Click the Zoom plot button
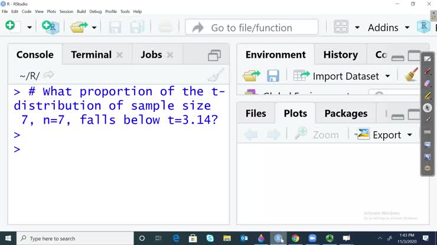Viewport: 437px width, 245px height. (x=317, y=134)
